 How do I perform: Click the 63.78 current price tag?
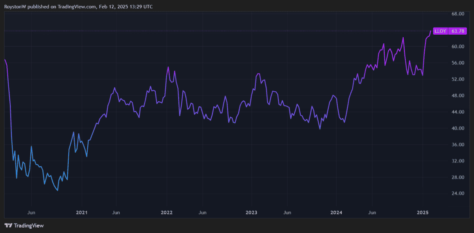click(x=457, y=31)
